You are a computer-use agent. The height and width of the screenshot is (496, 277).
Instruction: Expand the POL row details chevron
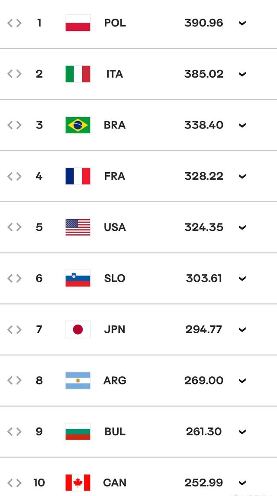tap(242, 23)
